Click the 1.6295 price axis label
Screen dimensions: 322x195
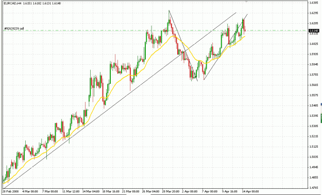point(314,13)
